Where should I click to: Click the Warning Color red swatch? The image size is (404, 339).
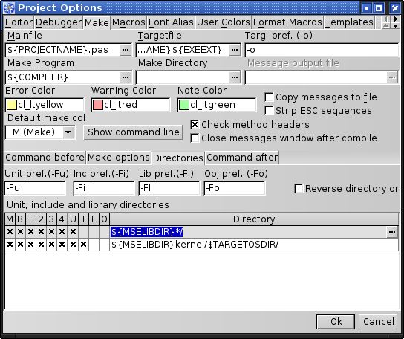click(98, 105)
